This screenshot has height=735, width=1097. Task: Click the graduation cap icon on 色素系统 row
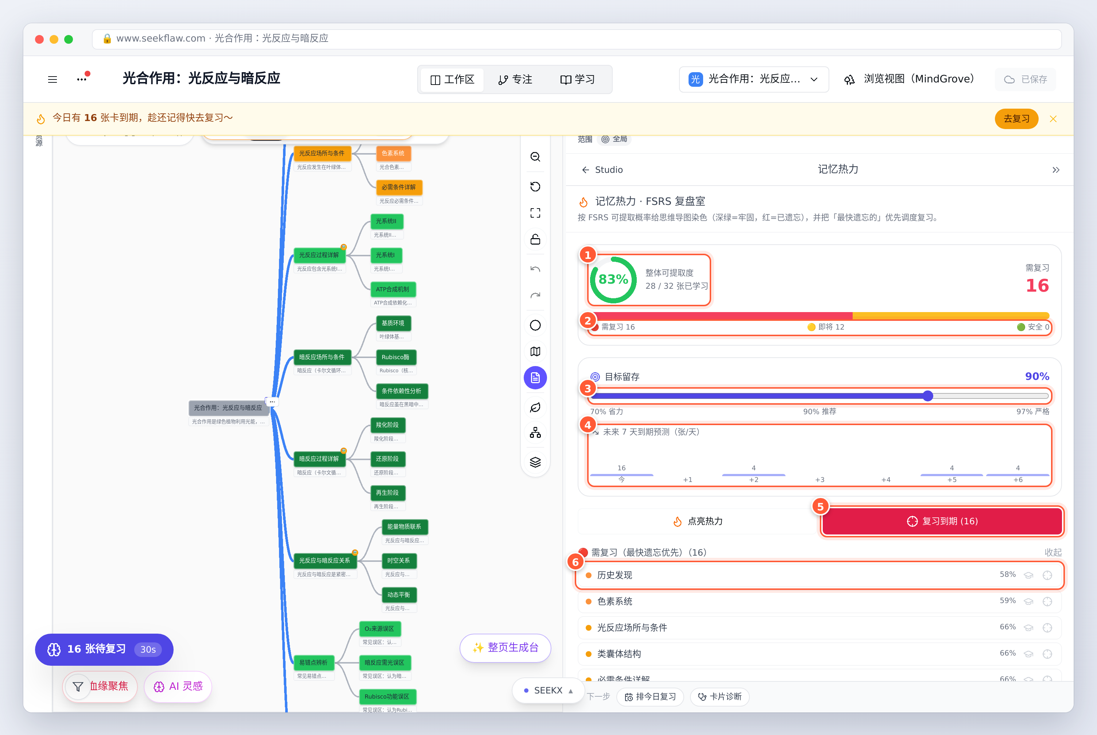[1028, 602]
